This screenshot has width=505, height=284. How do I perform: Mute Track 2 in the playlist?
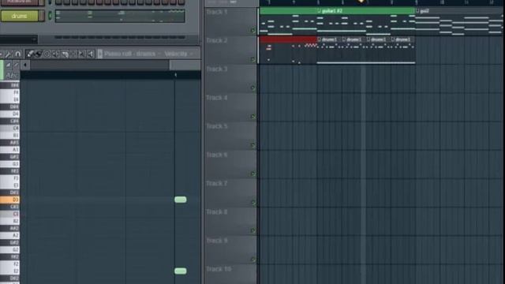tap(252, 59)
